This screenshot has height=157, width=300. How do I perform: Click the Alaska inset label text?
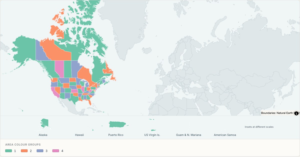(x=43, y=135)
